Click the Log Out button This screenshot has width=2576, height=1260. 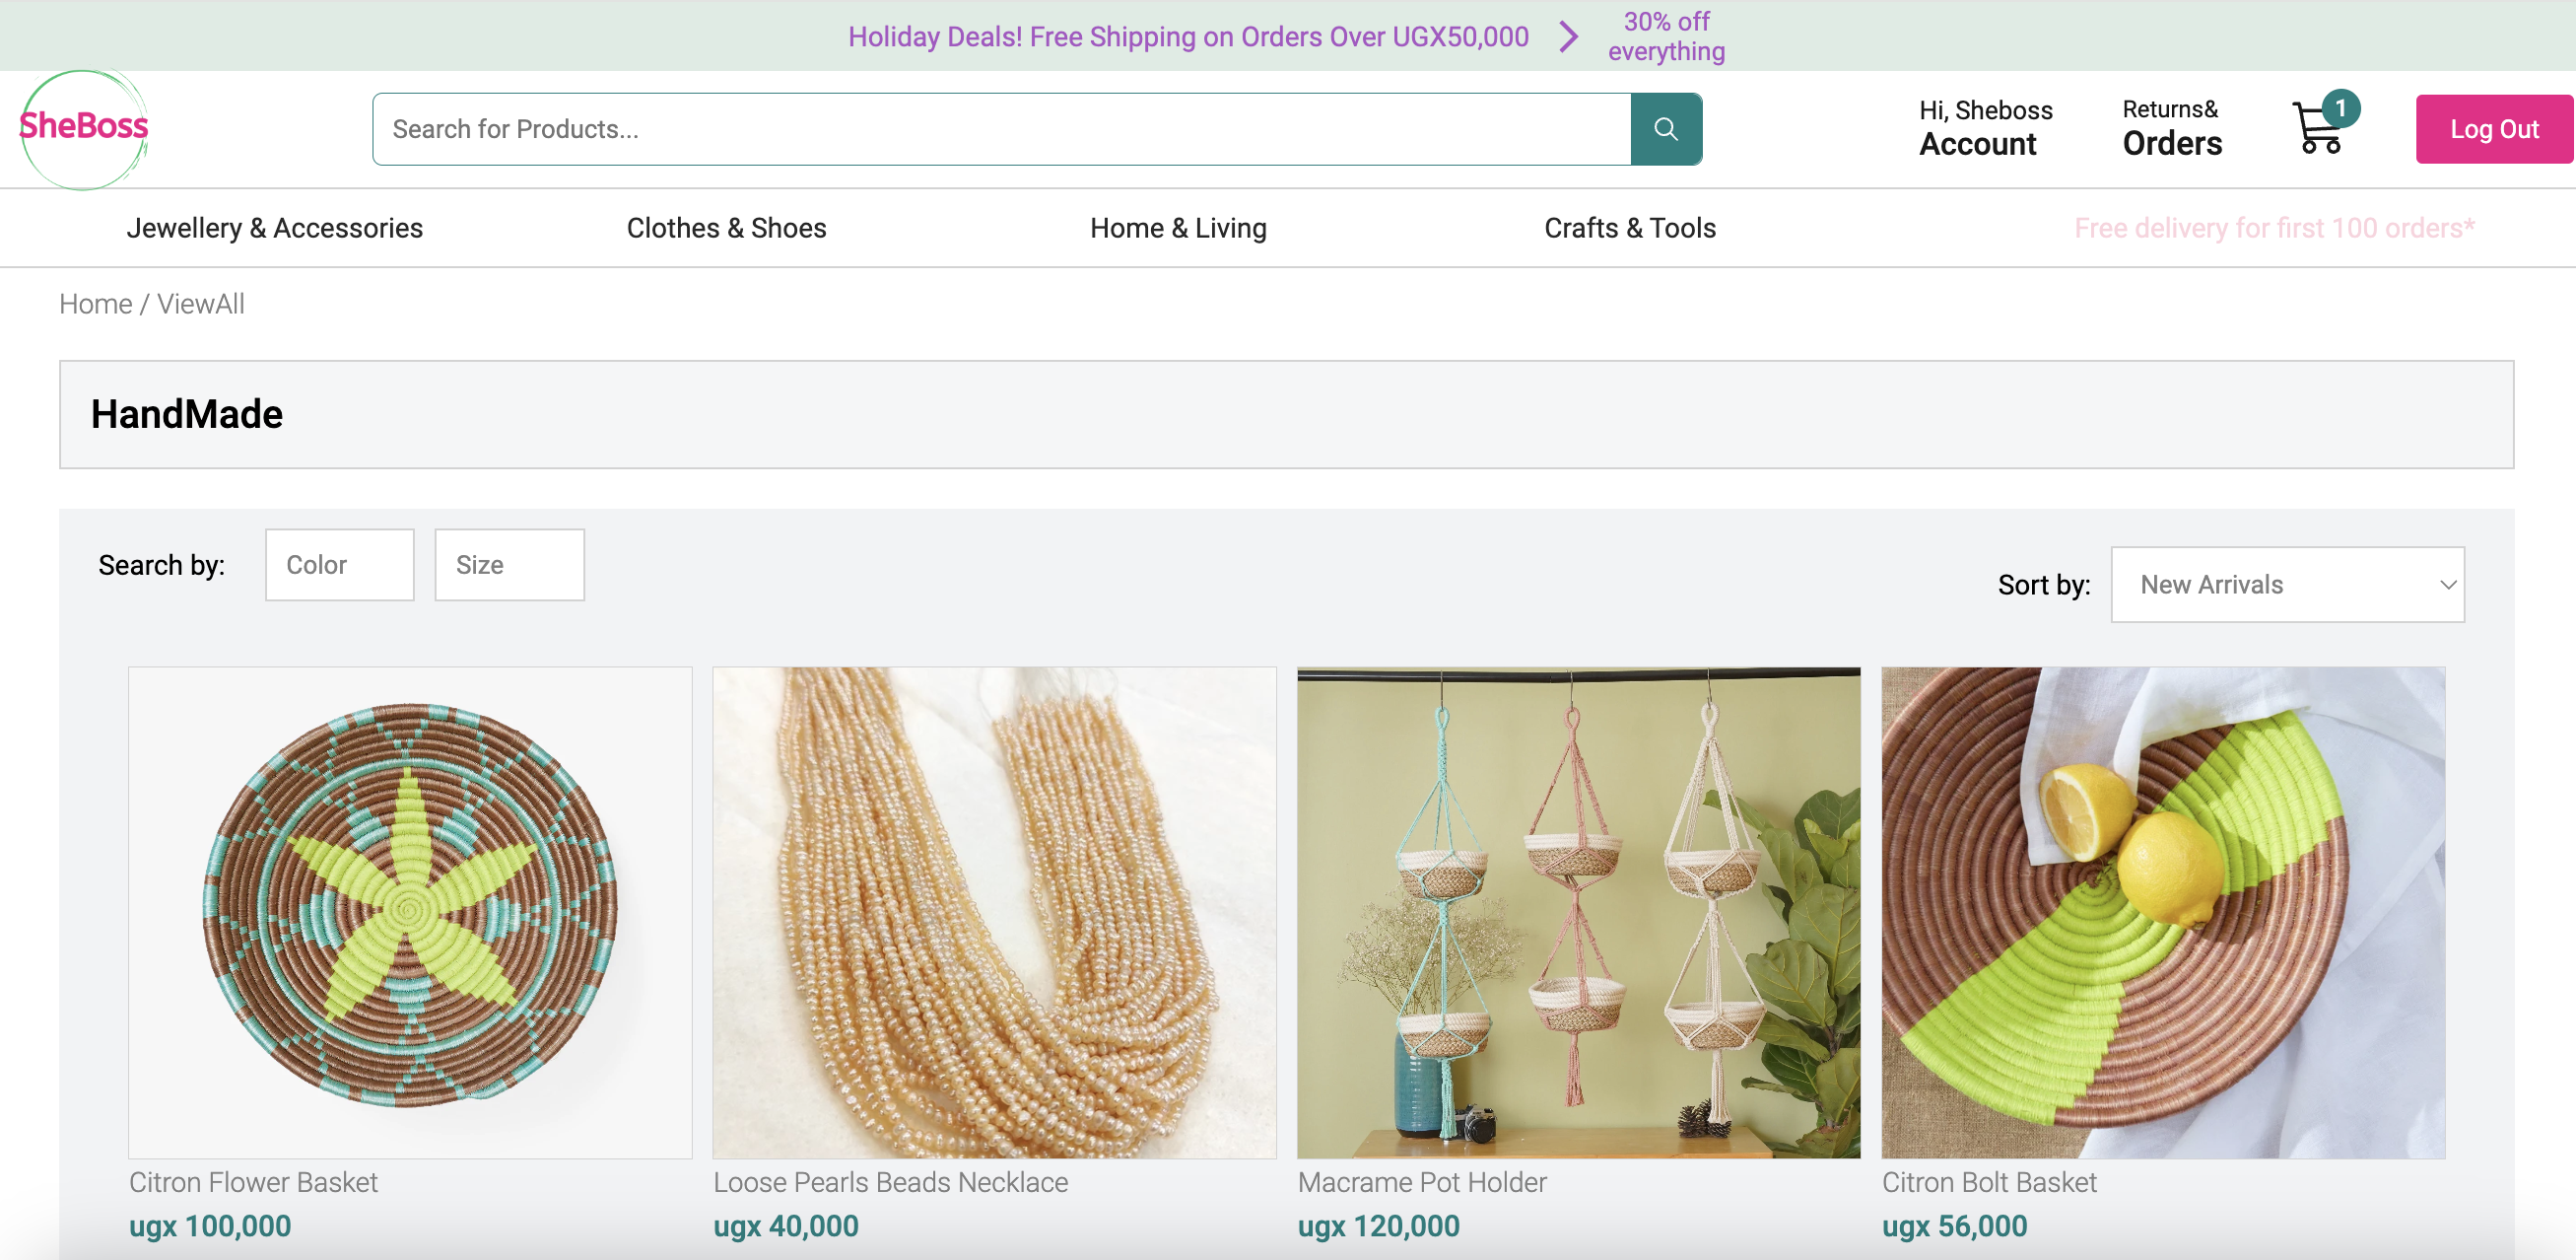click(2494, 129)
